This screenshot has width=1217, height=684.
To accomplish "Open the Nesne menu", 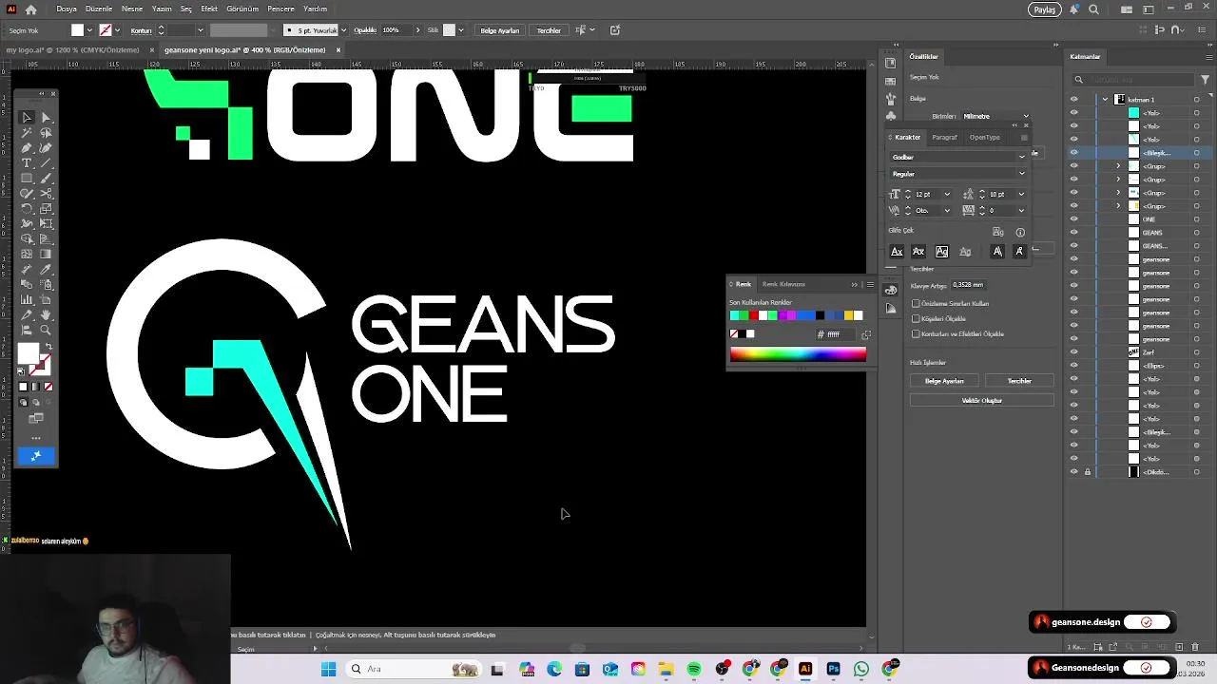I will click(132, 9).
